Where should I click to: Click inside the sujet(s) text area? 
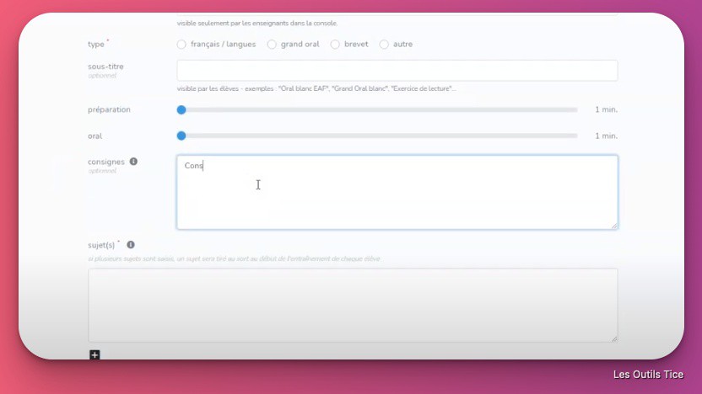(353, 306)
